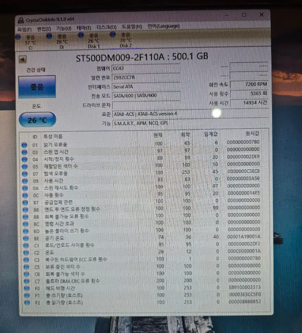The image size is (302, 333).
Task: Click the ATA8-ACS standard field
Action: tap(190, 114)
